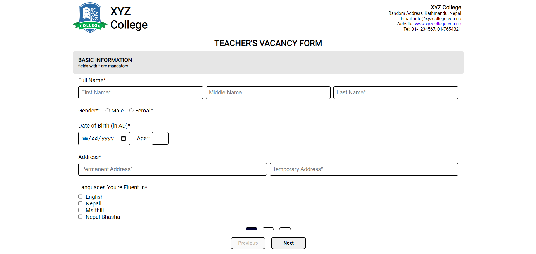Click the XYZ College shield logo

pos(90,18)
